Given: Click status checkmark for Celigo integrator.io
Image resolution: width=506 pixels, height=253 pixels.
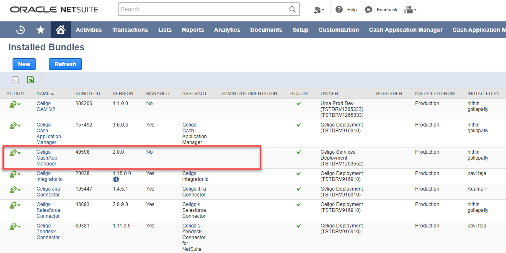Looking at the screenshot, I should (299, 173).
